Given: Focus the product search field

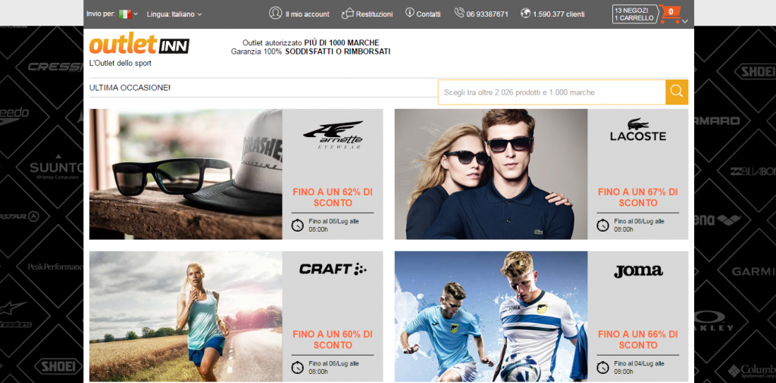Looking at the screenshot, I should tap(552, 92).
